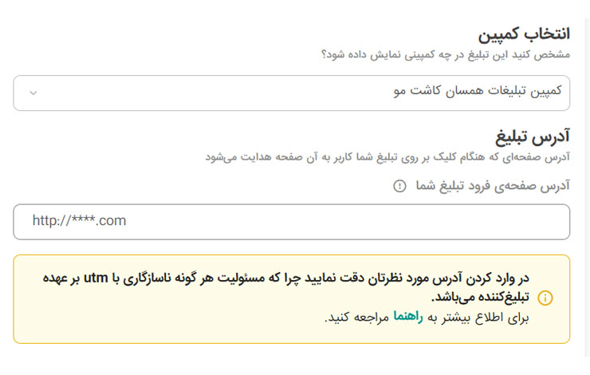Click the chevron arrow in campaign dropdown
The width and height of the screenshot is (590, 375).
tap(33, 93)
